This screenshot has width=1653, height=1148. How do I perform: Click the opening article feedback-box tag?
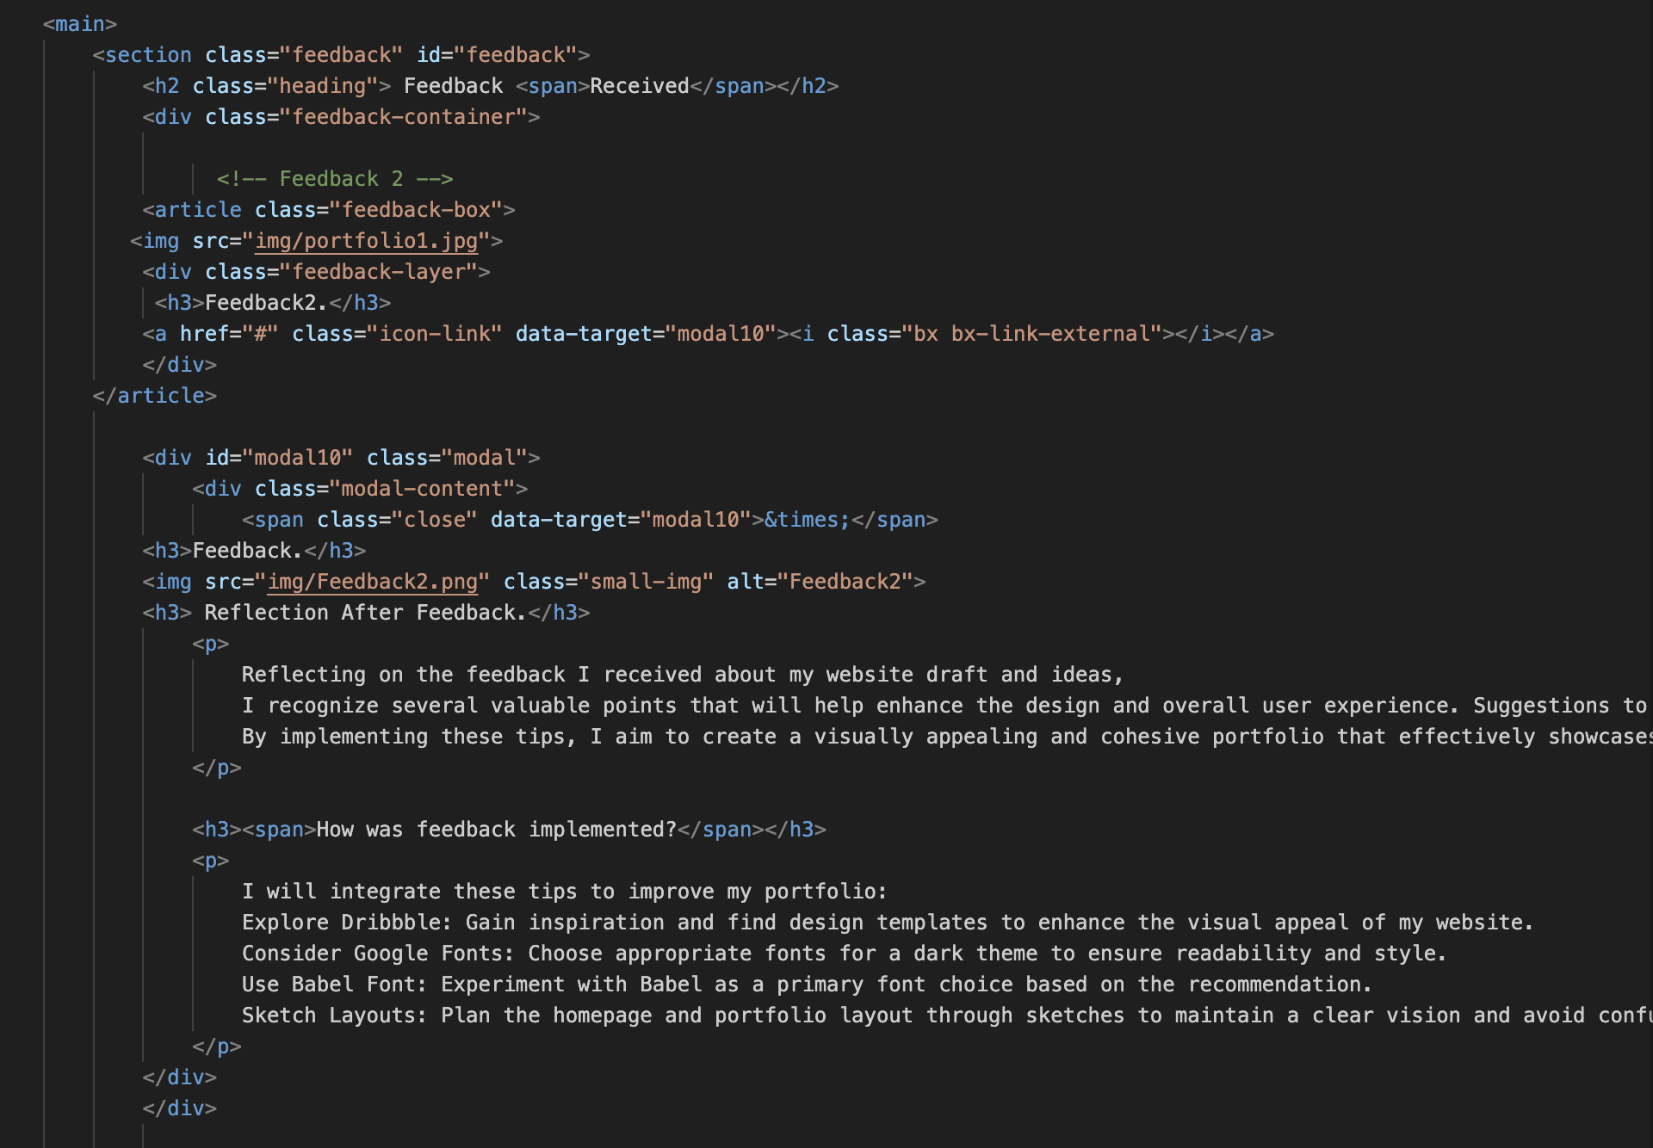click(x=198, y=210)
